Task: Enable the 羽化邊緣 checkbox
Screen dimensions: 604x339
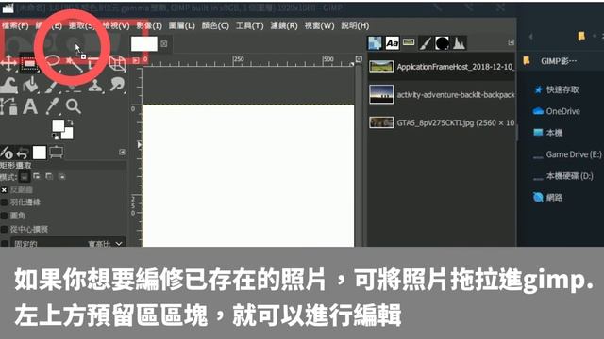Action: pos(4,202)
